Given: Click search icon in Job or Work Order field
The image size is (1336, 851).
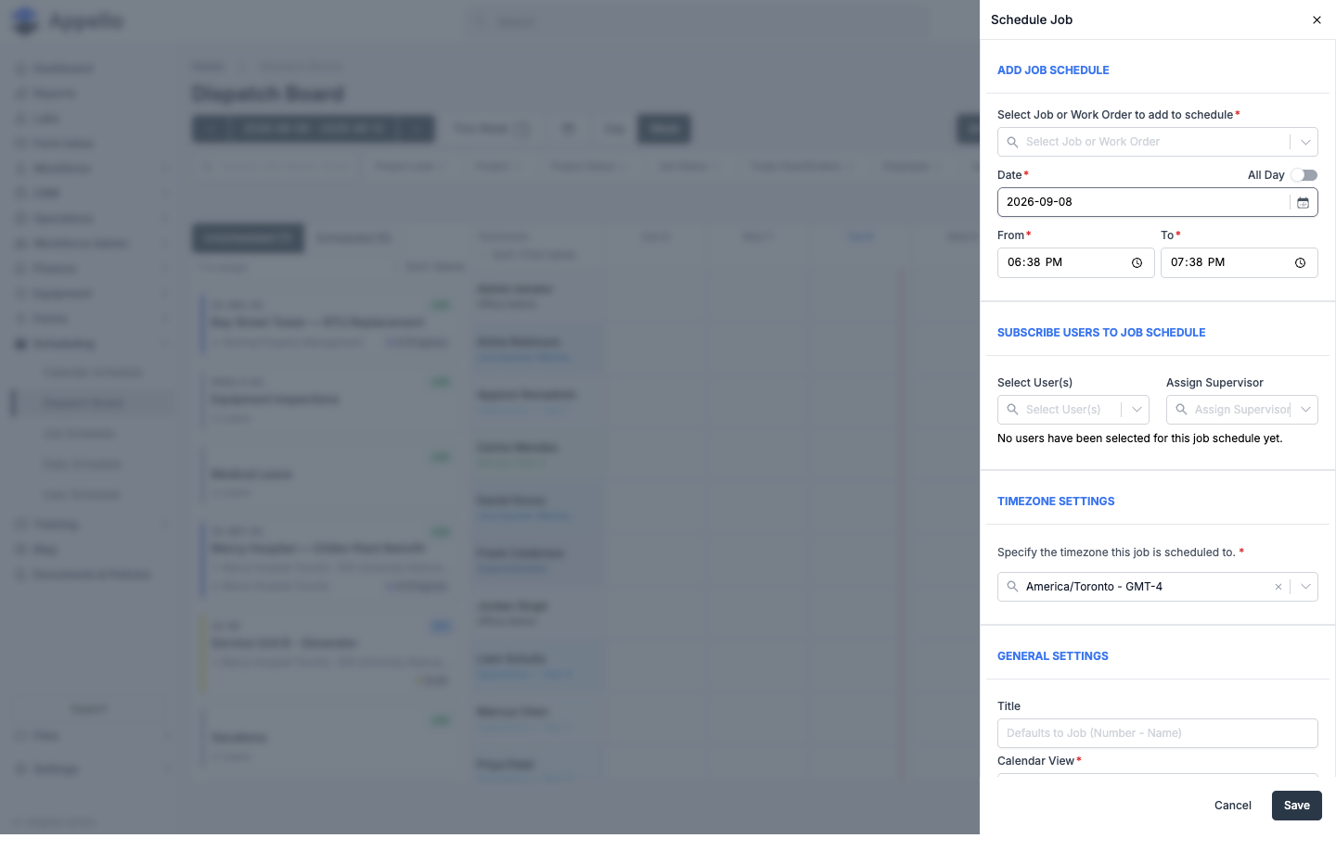Looking at the screenshot, I should tap(1012, 142).
